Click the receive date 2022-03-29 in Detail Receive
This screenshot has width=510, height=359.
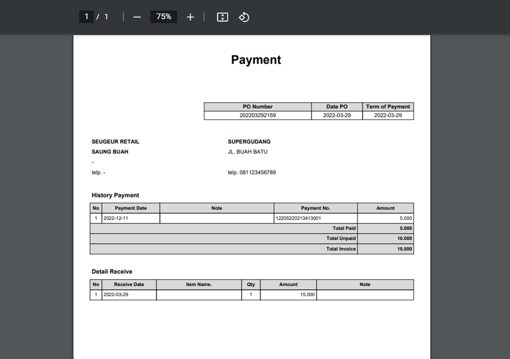click(x=116, y=295)
